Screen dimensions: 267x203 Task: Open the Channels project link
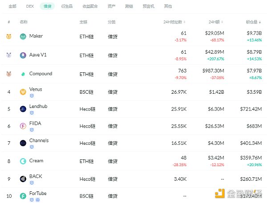[39, 140]
